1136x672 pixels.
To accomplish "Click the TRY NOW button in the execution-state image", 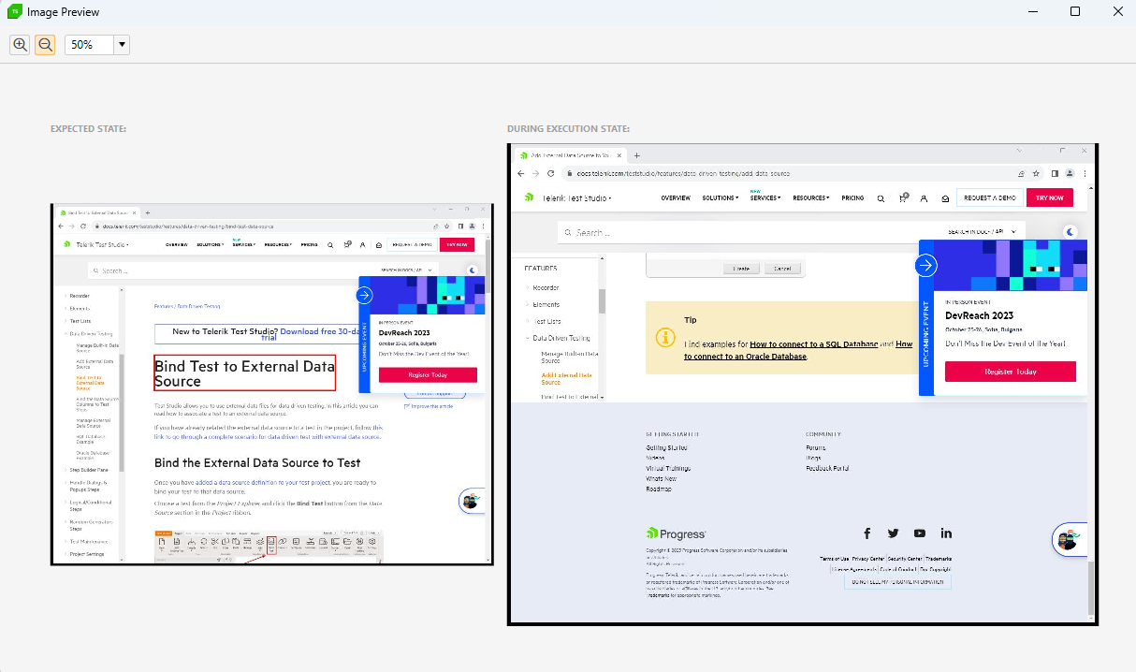I will point(1050,197).
